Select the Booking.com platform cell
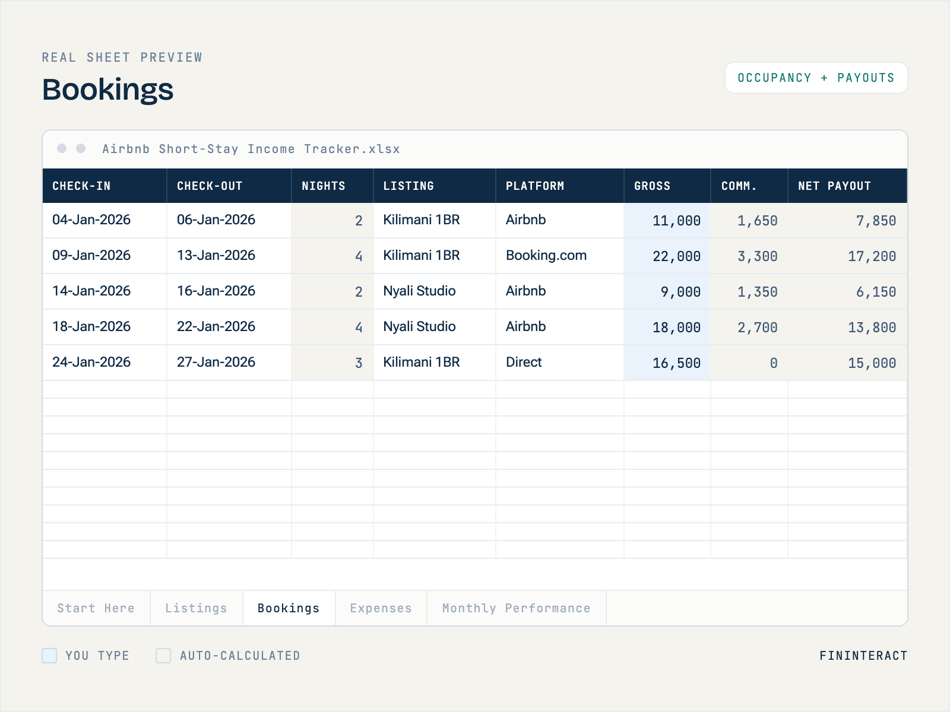Viewport: 950px width, 712px height. tap(560, 256)
